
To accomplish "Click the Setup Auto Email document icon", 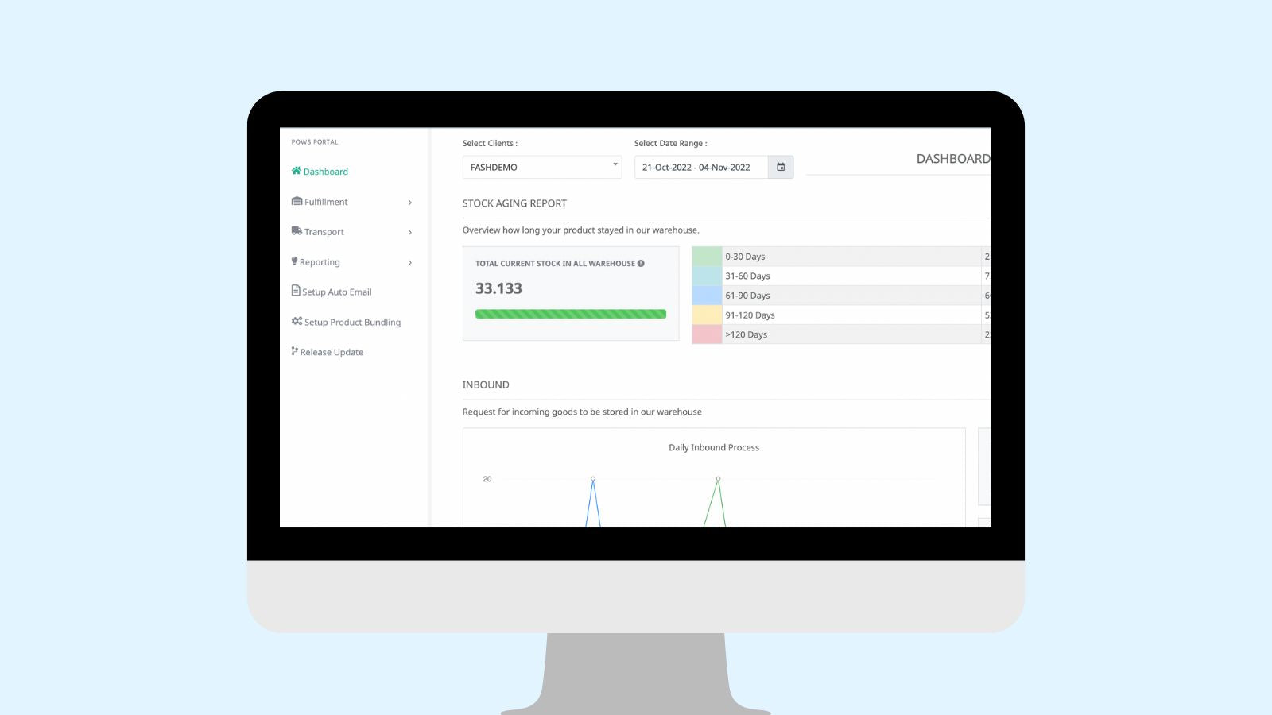I will tap(295, 291).
